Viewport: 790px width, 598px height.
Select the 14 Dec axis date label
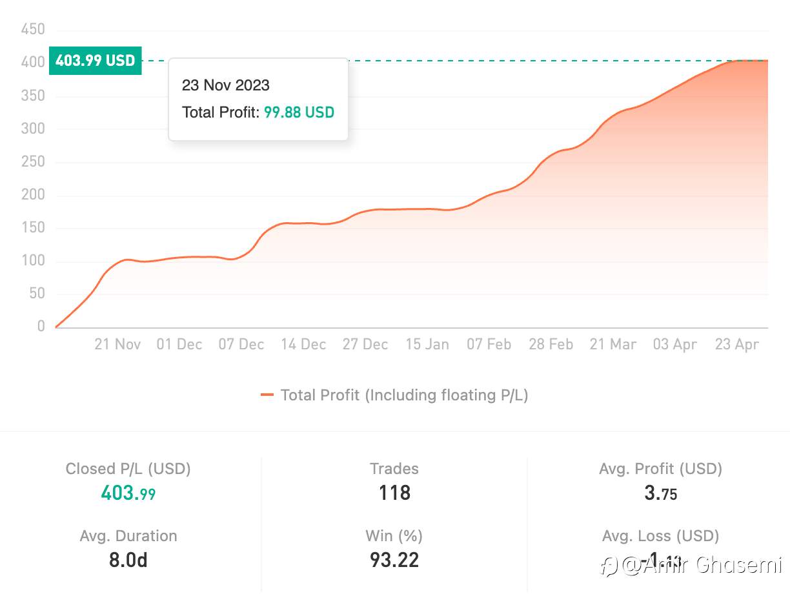303,344
